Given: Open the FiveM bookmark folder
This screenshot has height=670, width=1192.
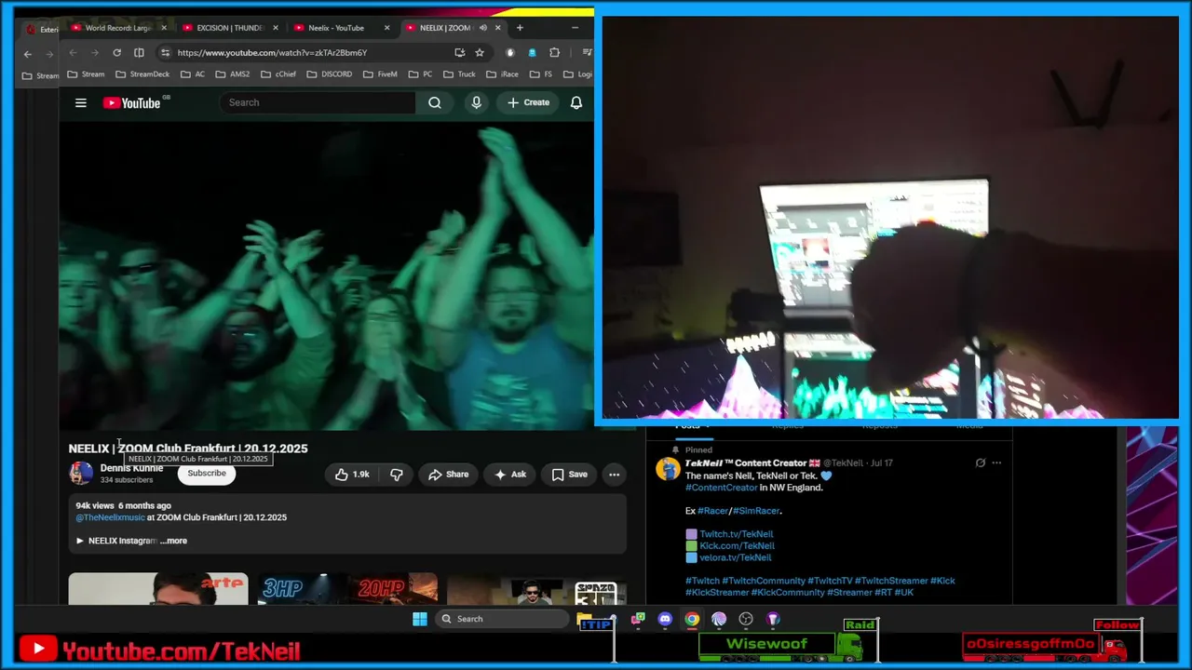Looking at the screenshot, I should [380, 74].
